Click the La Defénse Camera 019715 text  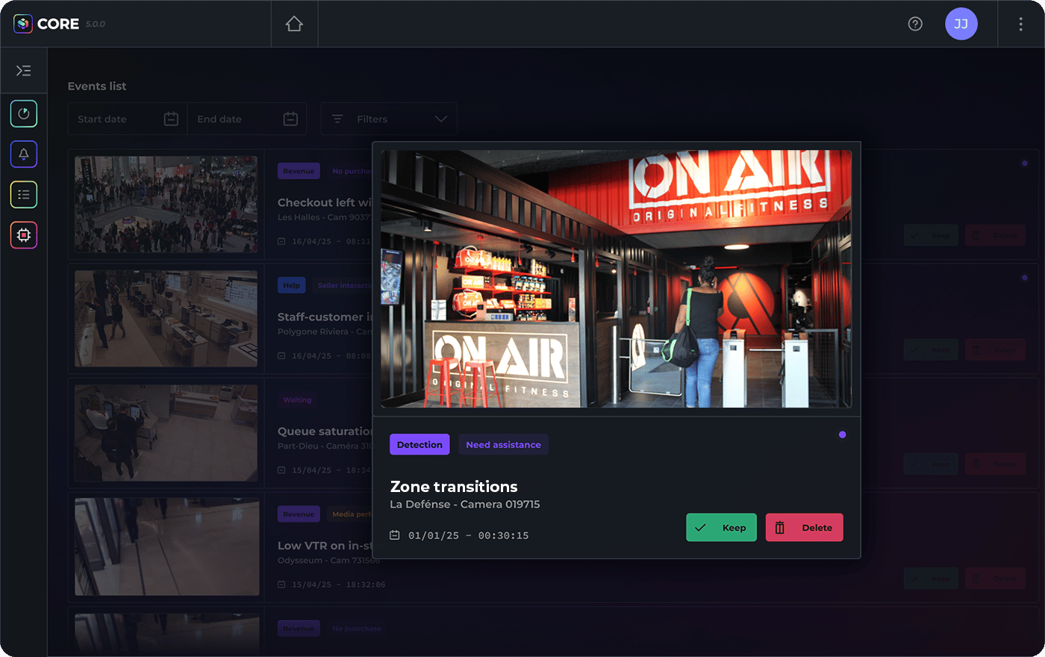click(465, 505)
